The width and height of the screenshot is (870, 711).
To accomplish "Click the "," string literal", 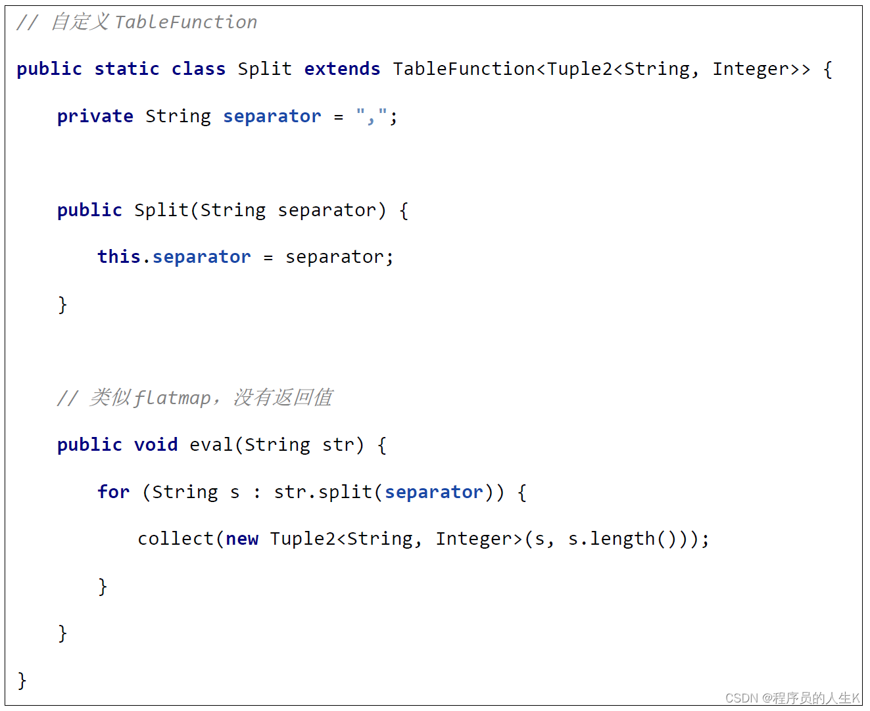I will coord(372,116).
